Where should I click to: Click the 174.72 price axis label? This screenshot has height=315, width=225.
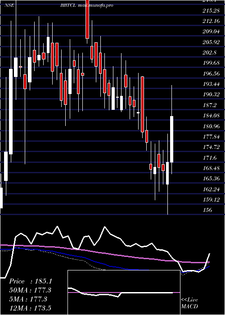211,147
